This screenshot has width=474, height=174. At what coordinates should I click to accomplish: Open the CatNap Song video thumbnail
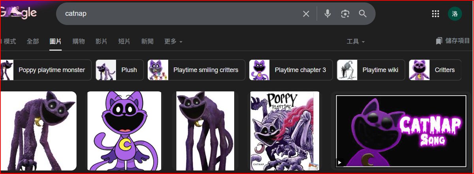[x=401, y=131]
